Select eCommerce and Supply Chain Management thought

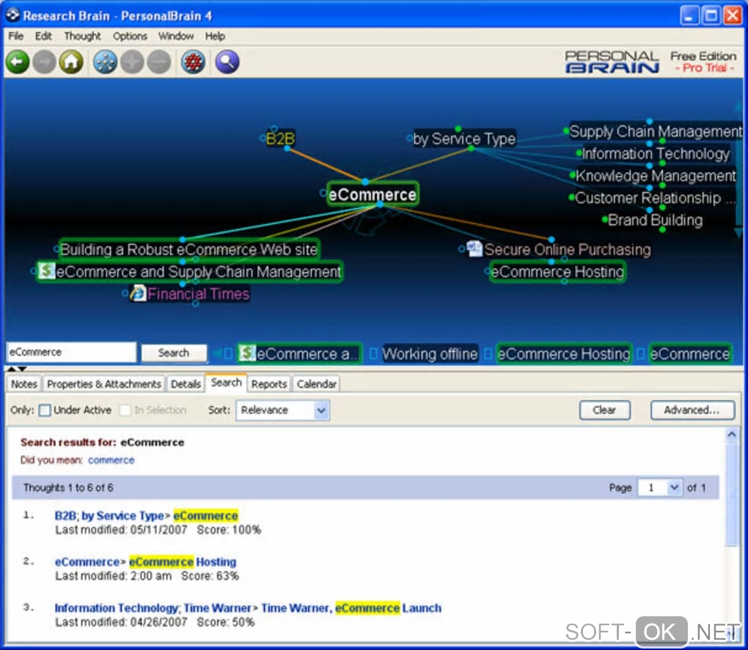[x=198, y=272]
